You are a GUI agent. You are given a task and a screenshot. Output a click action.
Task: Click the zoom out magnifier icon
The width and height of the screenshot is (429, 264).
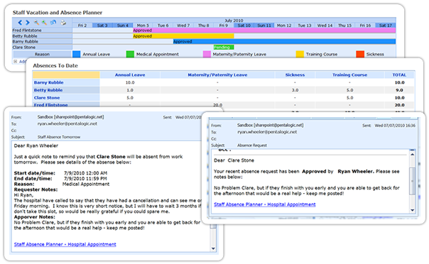(36, 23)
